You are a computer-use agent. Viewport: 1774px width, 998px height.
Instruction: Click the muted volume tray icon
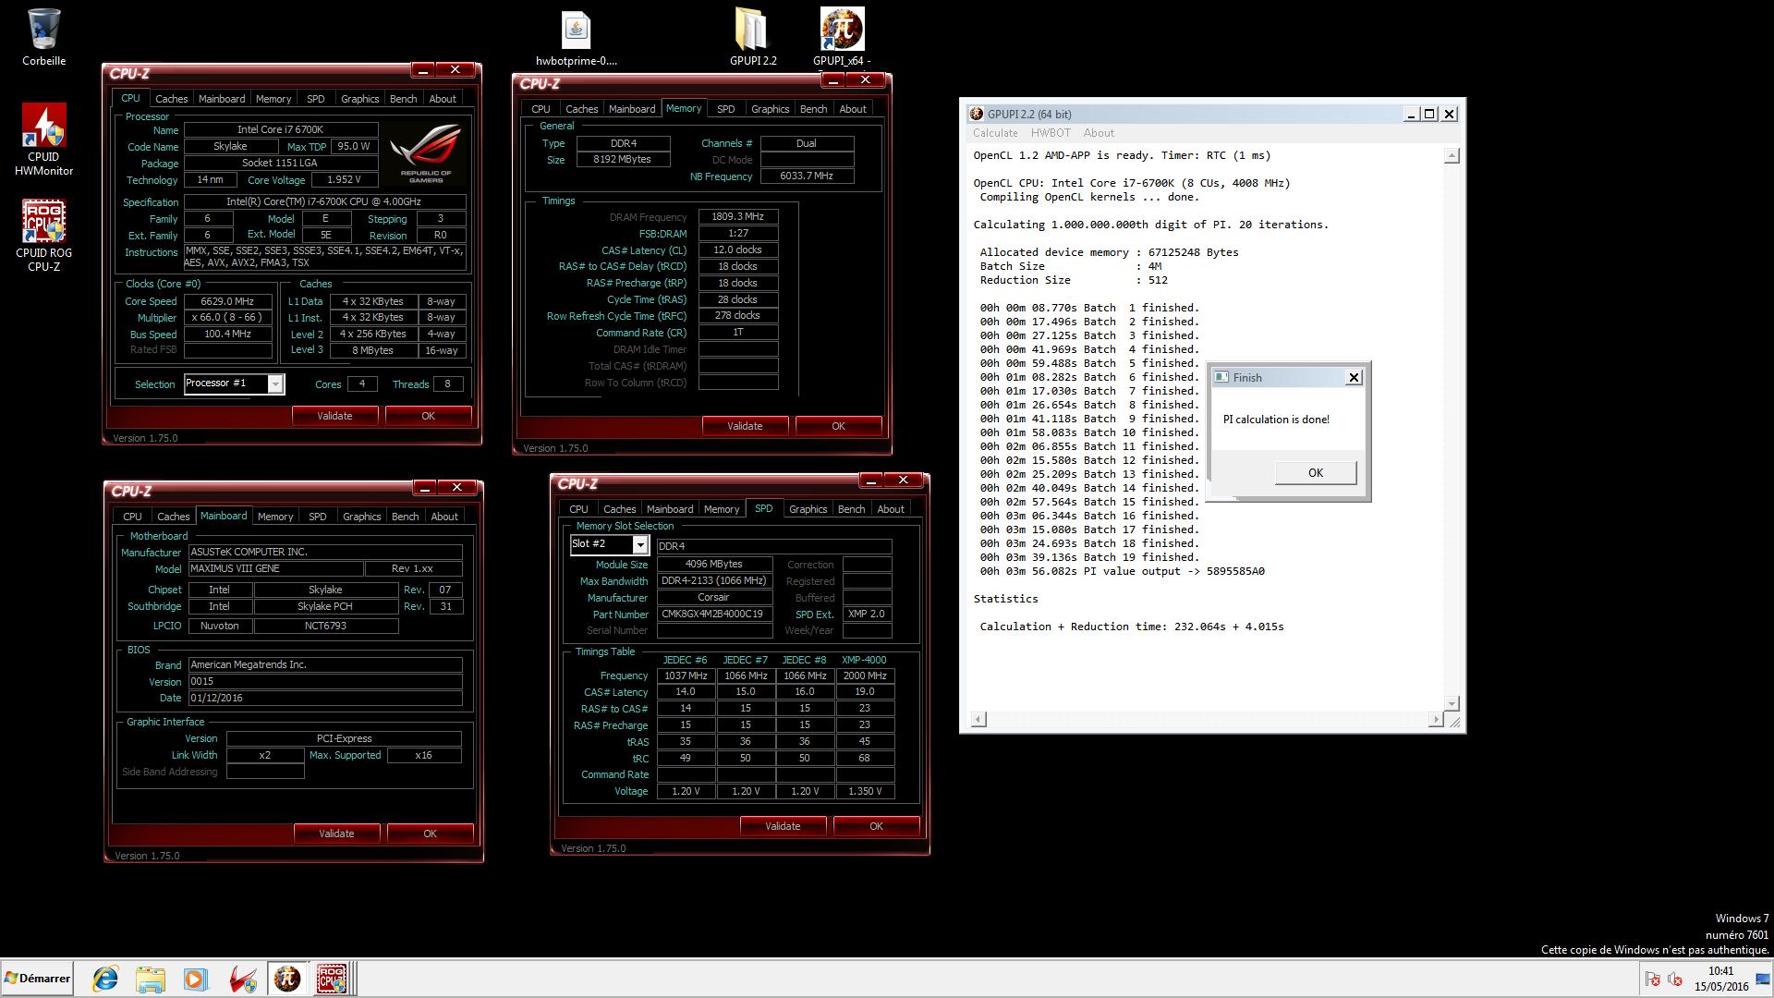pos(1674,980)
